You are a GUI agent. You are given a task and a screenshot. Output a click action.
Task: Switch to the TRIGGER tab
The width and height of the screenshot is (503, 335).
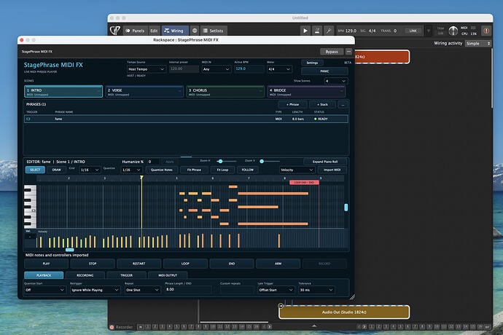pyautogui.click(x=126, y=275)
